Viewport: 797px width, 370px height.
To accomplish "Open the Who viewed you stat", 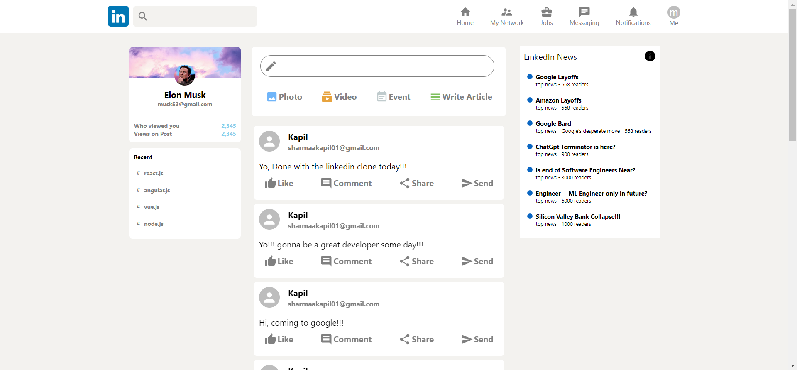I will pos(185,126).
